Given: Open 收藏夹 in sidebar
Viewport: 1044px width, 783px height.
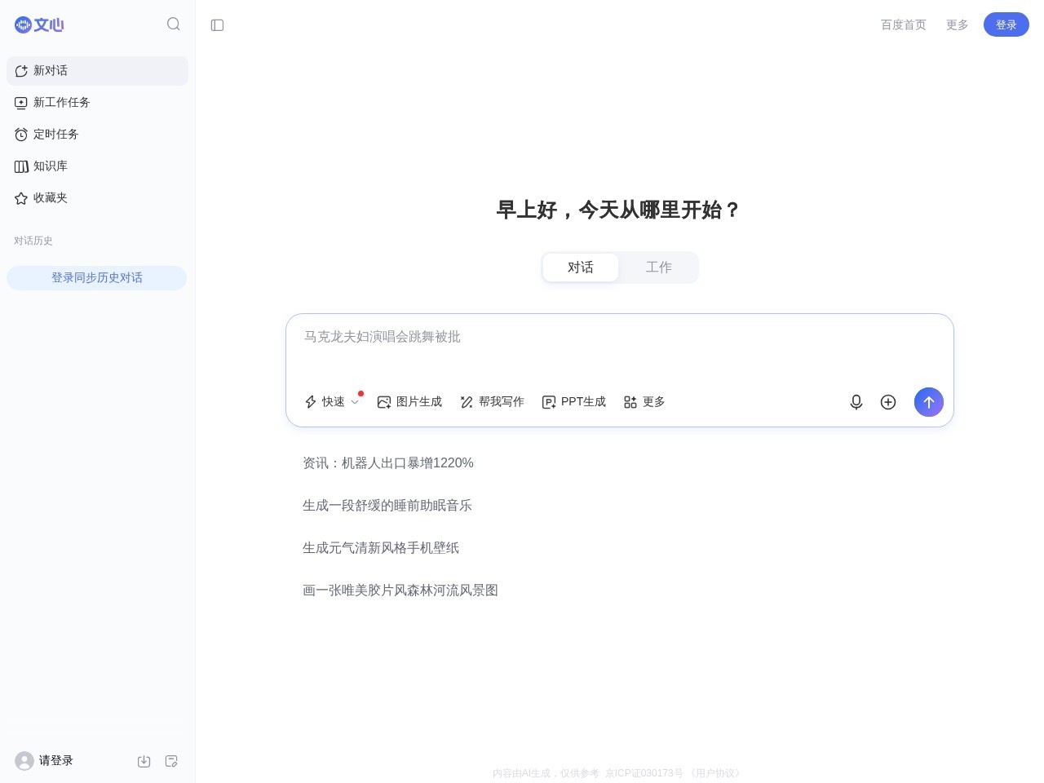Looking at the screenshot, I should (97, 198).
